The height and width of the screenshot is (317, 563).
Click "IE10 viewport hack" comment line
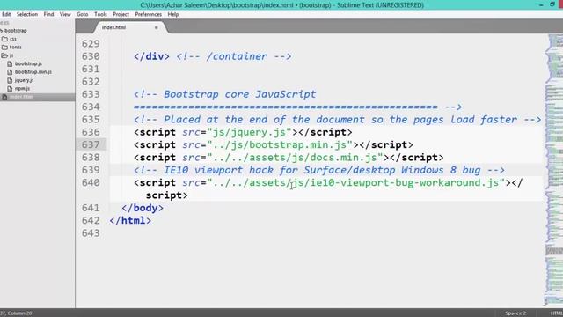(x=319, y=170)
